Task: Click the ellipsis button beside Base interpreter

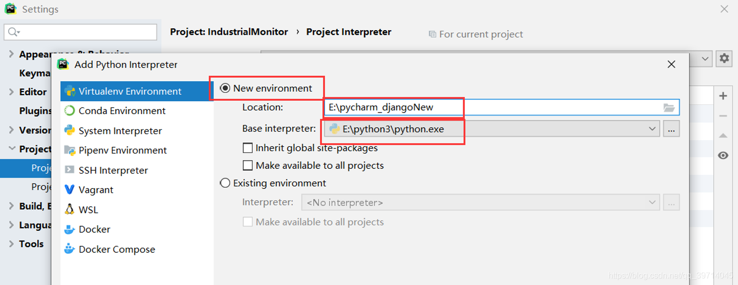Action: (x=671, y=129)
